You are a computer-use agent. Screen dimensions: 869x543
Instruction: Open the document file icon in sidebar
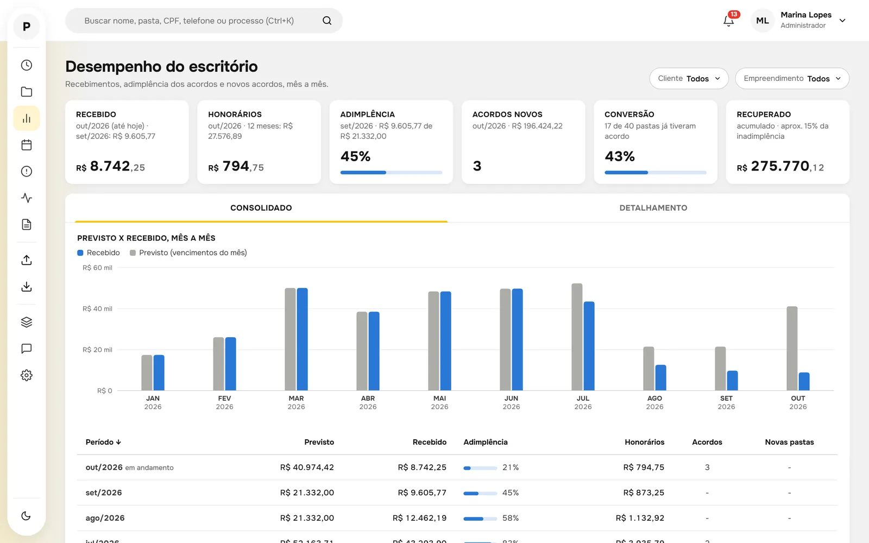[x=26, y=225]
